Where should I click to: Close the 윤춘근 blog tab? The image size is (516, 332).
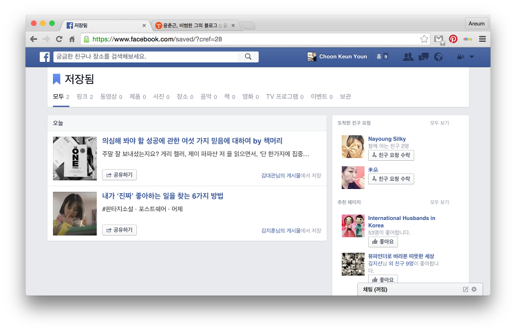233,25
